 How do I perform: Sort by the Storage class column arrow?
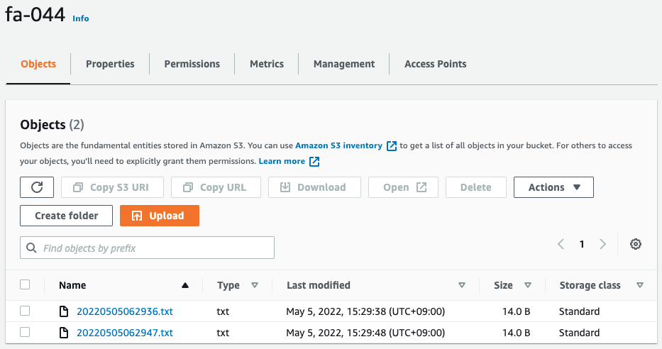pos(640,285)
